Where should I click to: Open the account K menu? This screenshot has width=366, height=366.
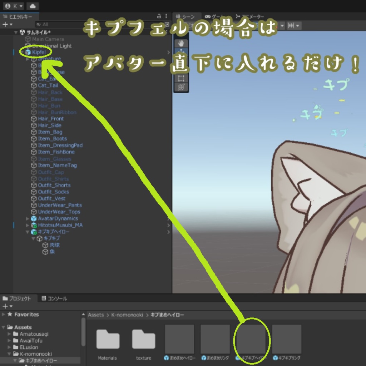tap(14, 6)
